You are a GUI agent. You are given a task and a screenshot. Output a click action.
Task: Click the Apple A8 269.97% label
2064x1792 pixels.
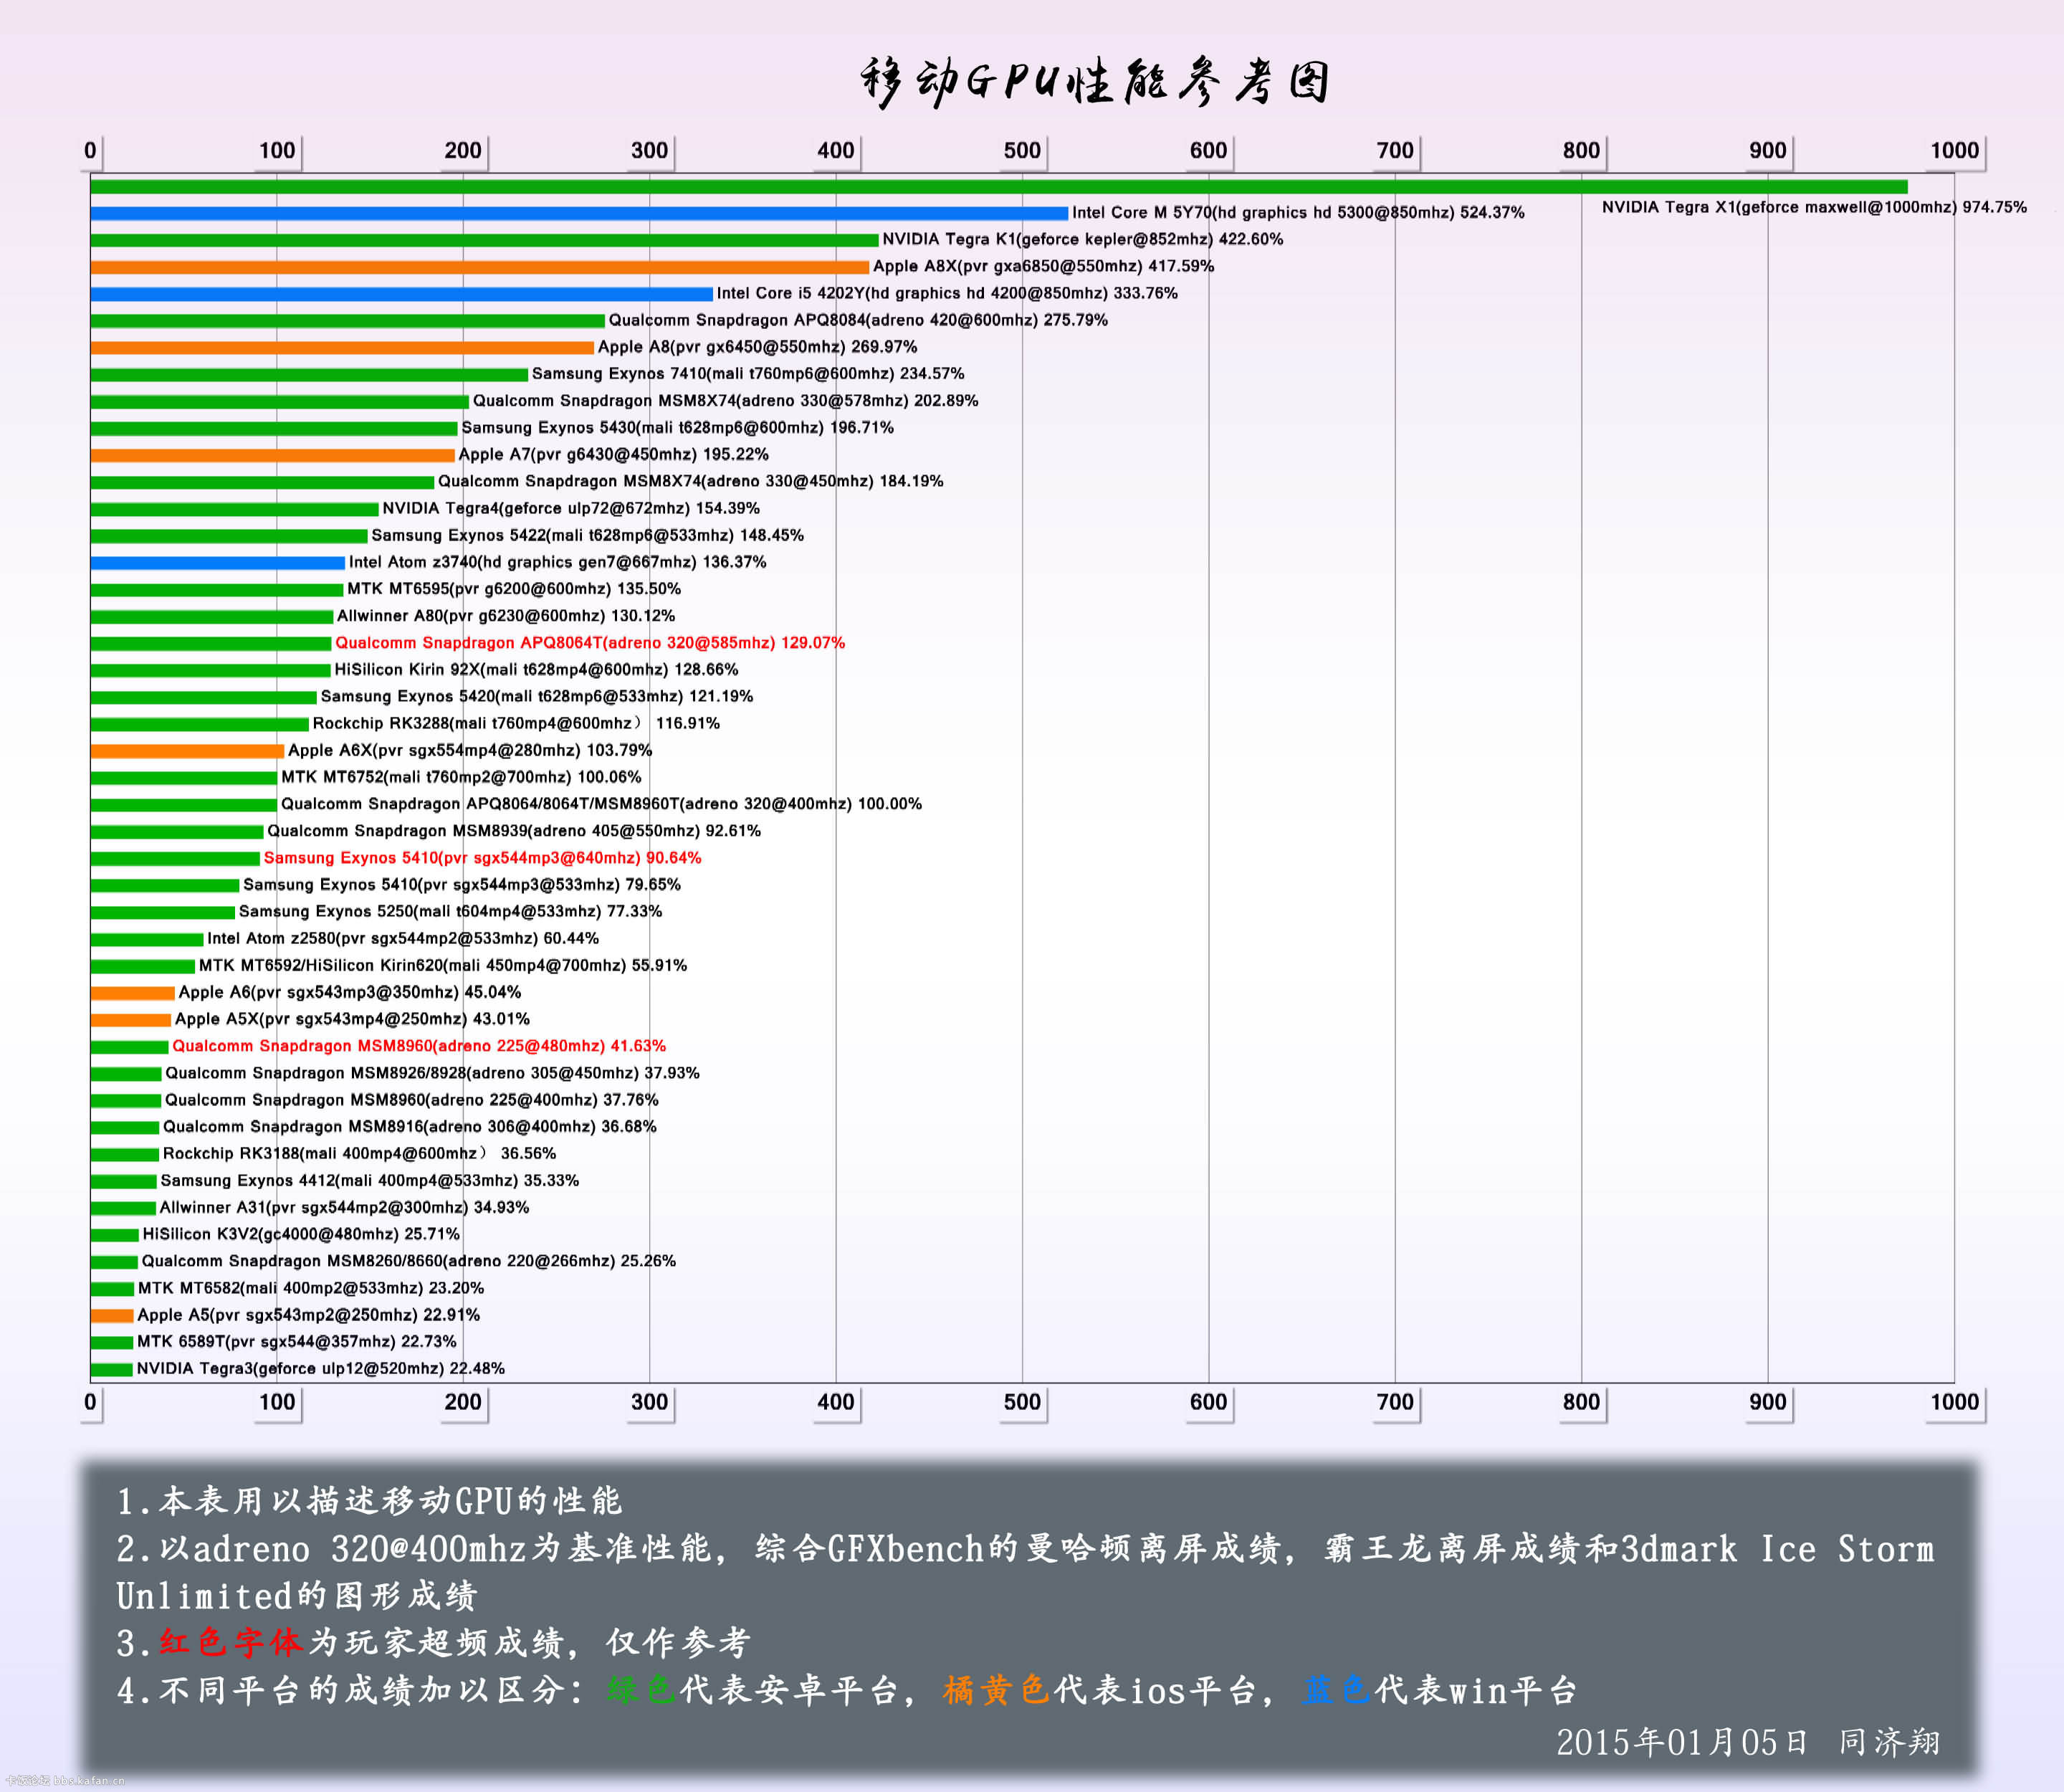(757, 347)
